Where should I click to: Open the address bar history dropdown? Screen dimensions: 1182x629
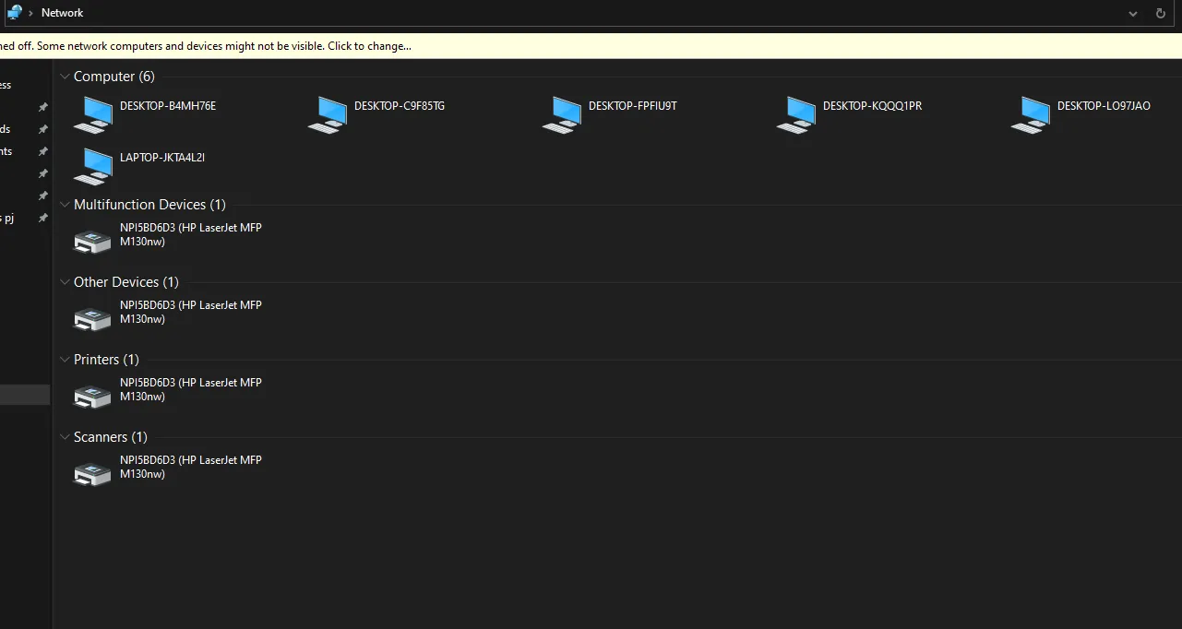click(1133, 14)
